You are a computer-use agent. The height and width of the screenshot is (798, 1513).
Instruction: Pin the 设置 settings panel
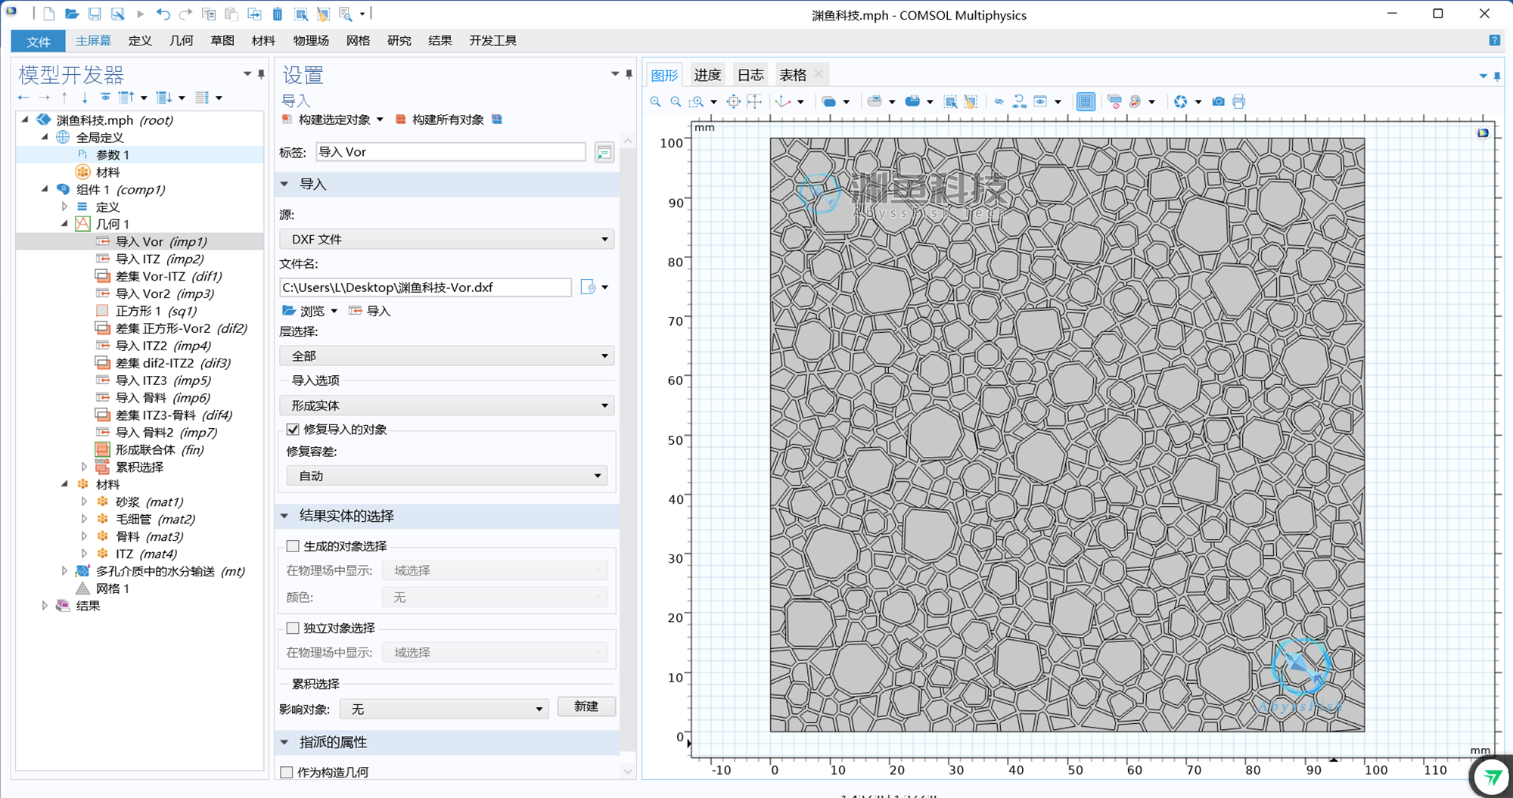click(629, 74)
